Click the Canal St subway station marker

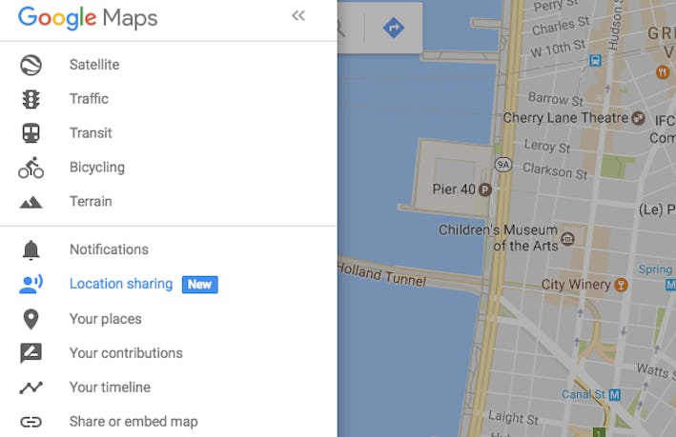(x=615, y=394)
